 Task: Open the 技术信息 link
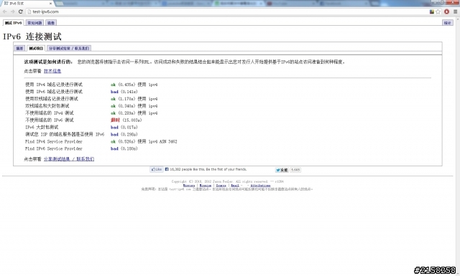[52, 71]
